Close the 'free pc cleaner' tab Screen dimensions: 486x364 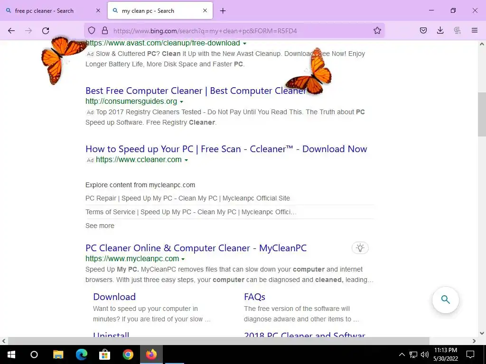pos(98,10)
